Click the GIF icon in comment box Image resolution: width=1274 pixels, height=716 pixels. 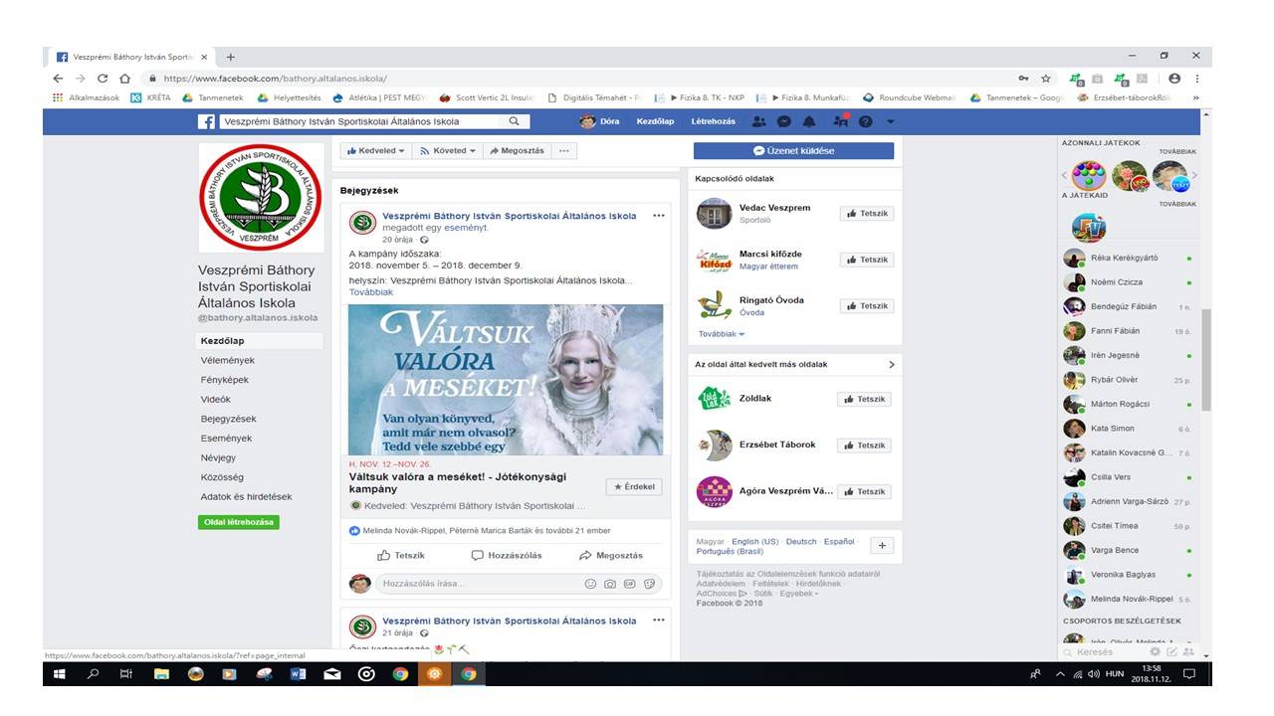630,584
